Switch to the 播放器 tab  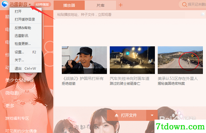(69, 5)
